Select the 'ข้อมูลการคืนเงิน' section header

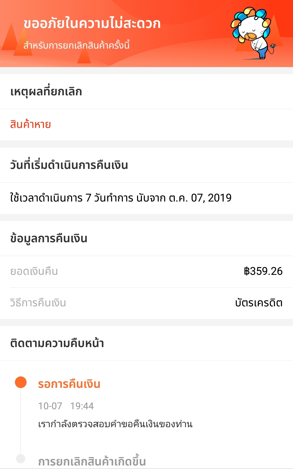(x=49, y=238)
